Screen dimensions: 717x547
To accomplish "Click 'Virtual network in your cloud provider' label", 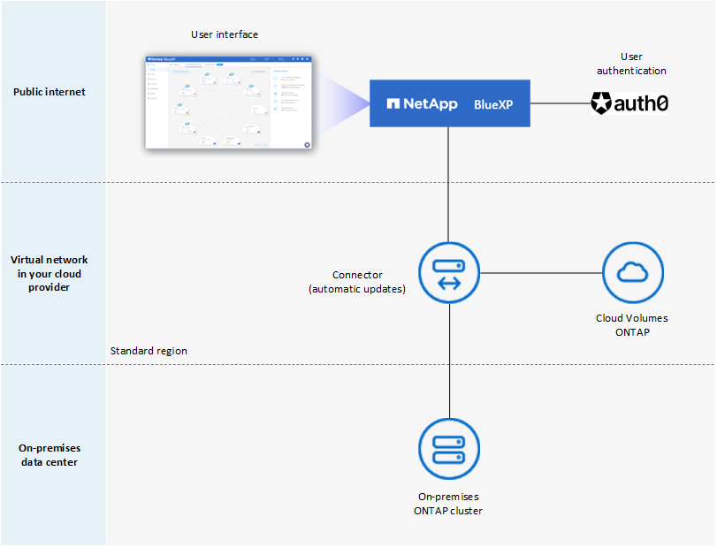I will point(49,273).
